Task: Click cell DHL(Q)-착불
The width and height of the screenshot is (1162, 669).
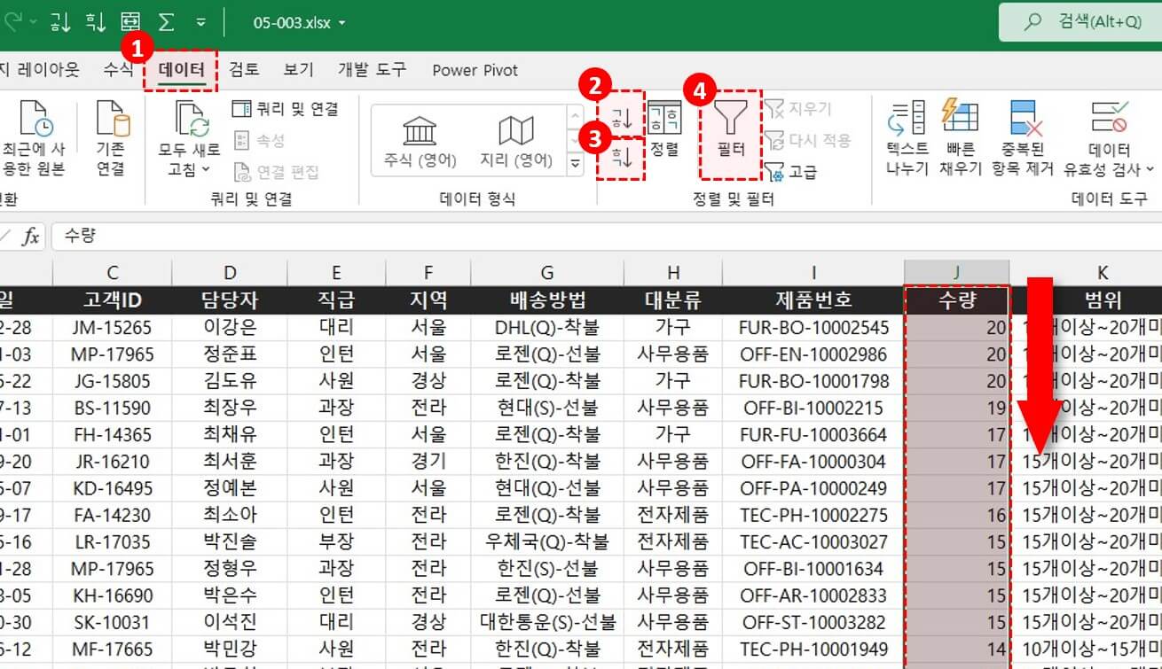Action: 546,328
